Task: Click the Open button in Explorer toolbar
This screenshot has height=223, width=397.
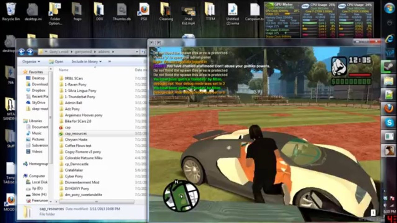Action: coord(56,62)
